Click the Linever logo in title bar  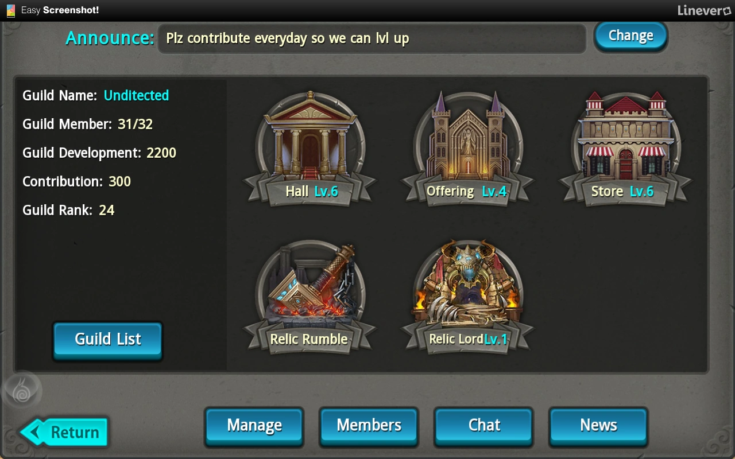pos(703,10)
